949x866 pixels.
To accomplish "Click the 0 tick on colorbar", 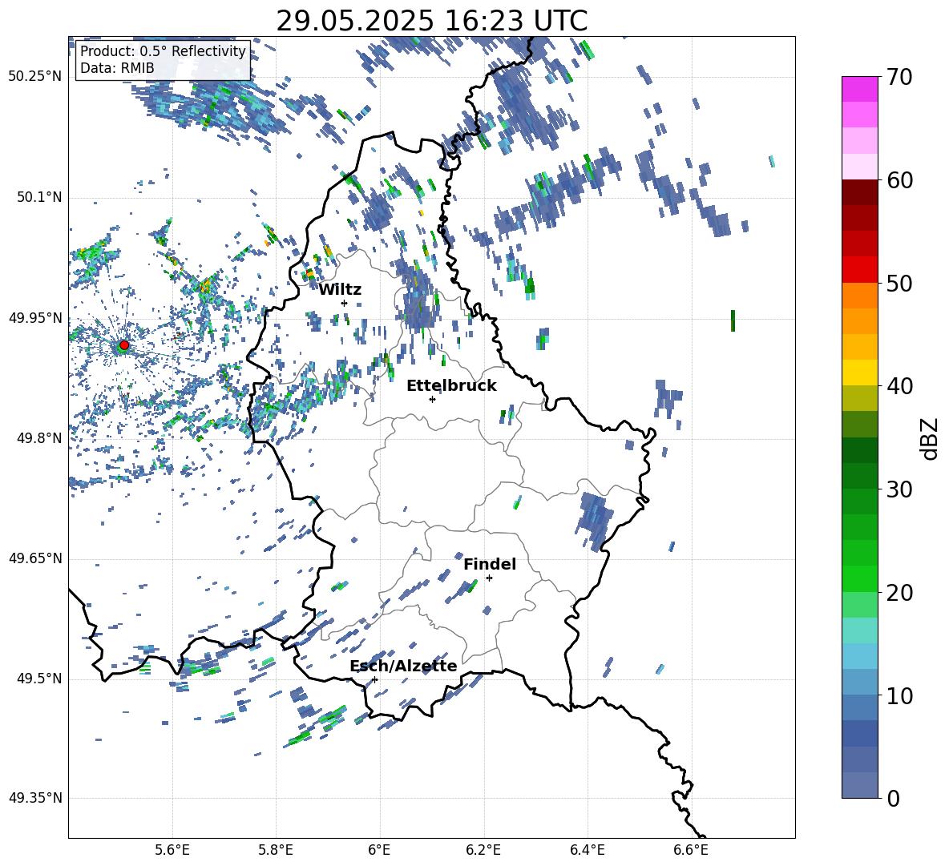I will pos(893,798).
